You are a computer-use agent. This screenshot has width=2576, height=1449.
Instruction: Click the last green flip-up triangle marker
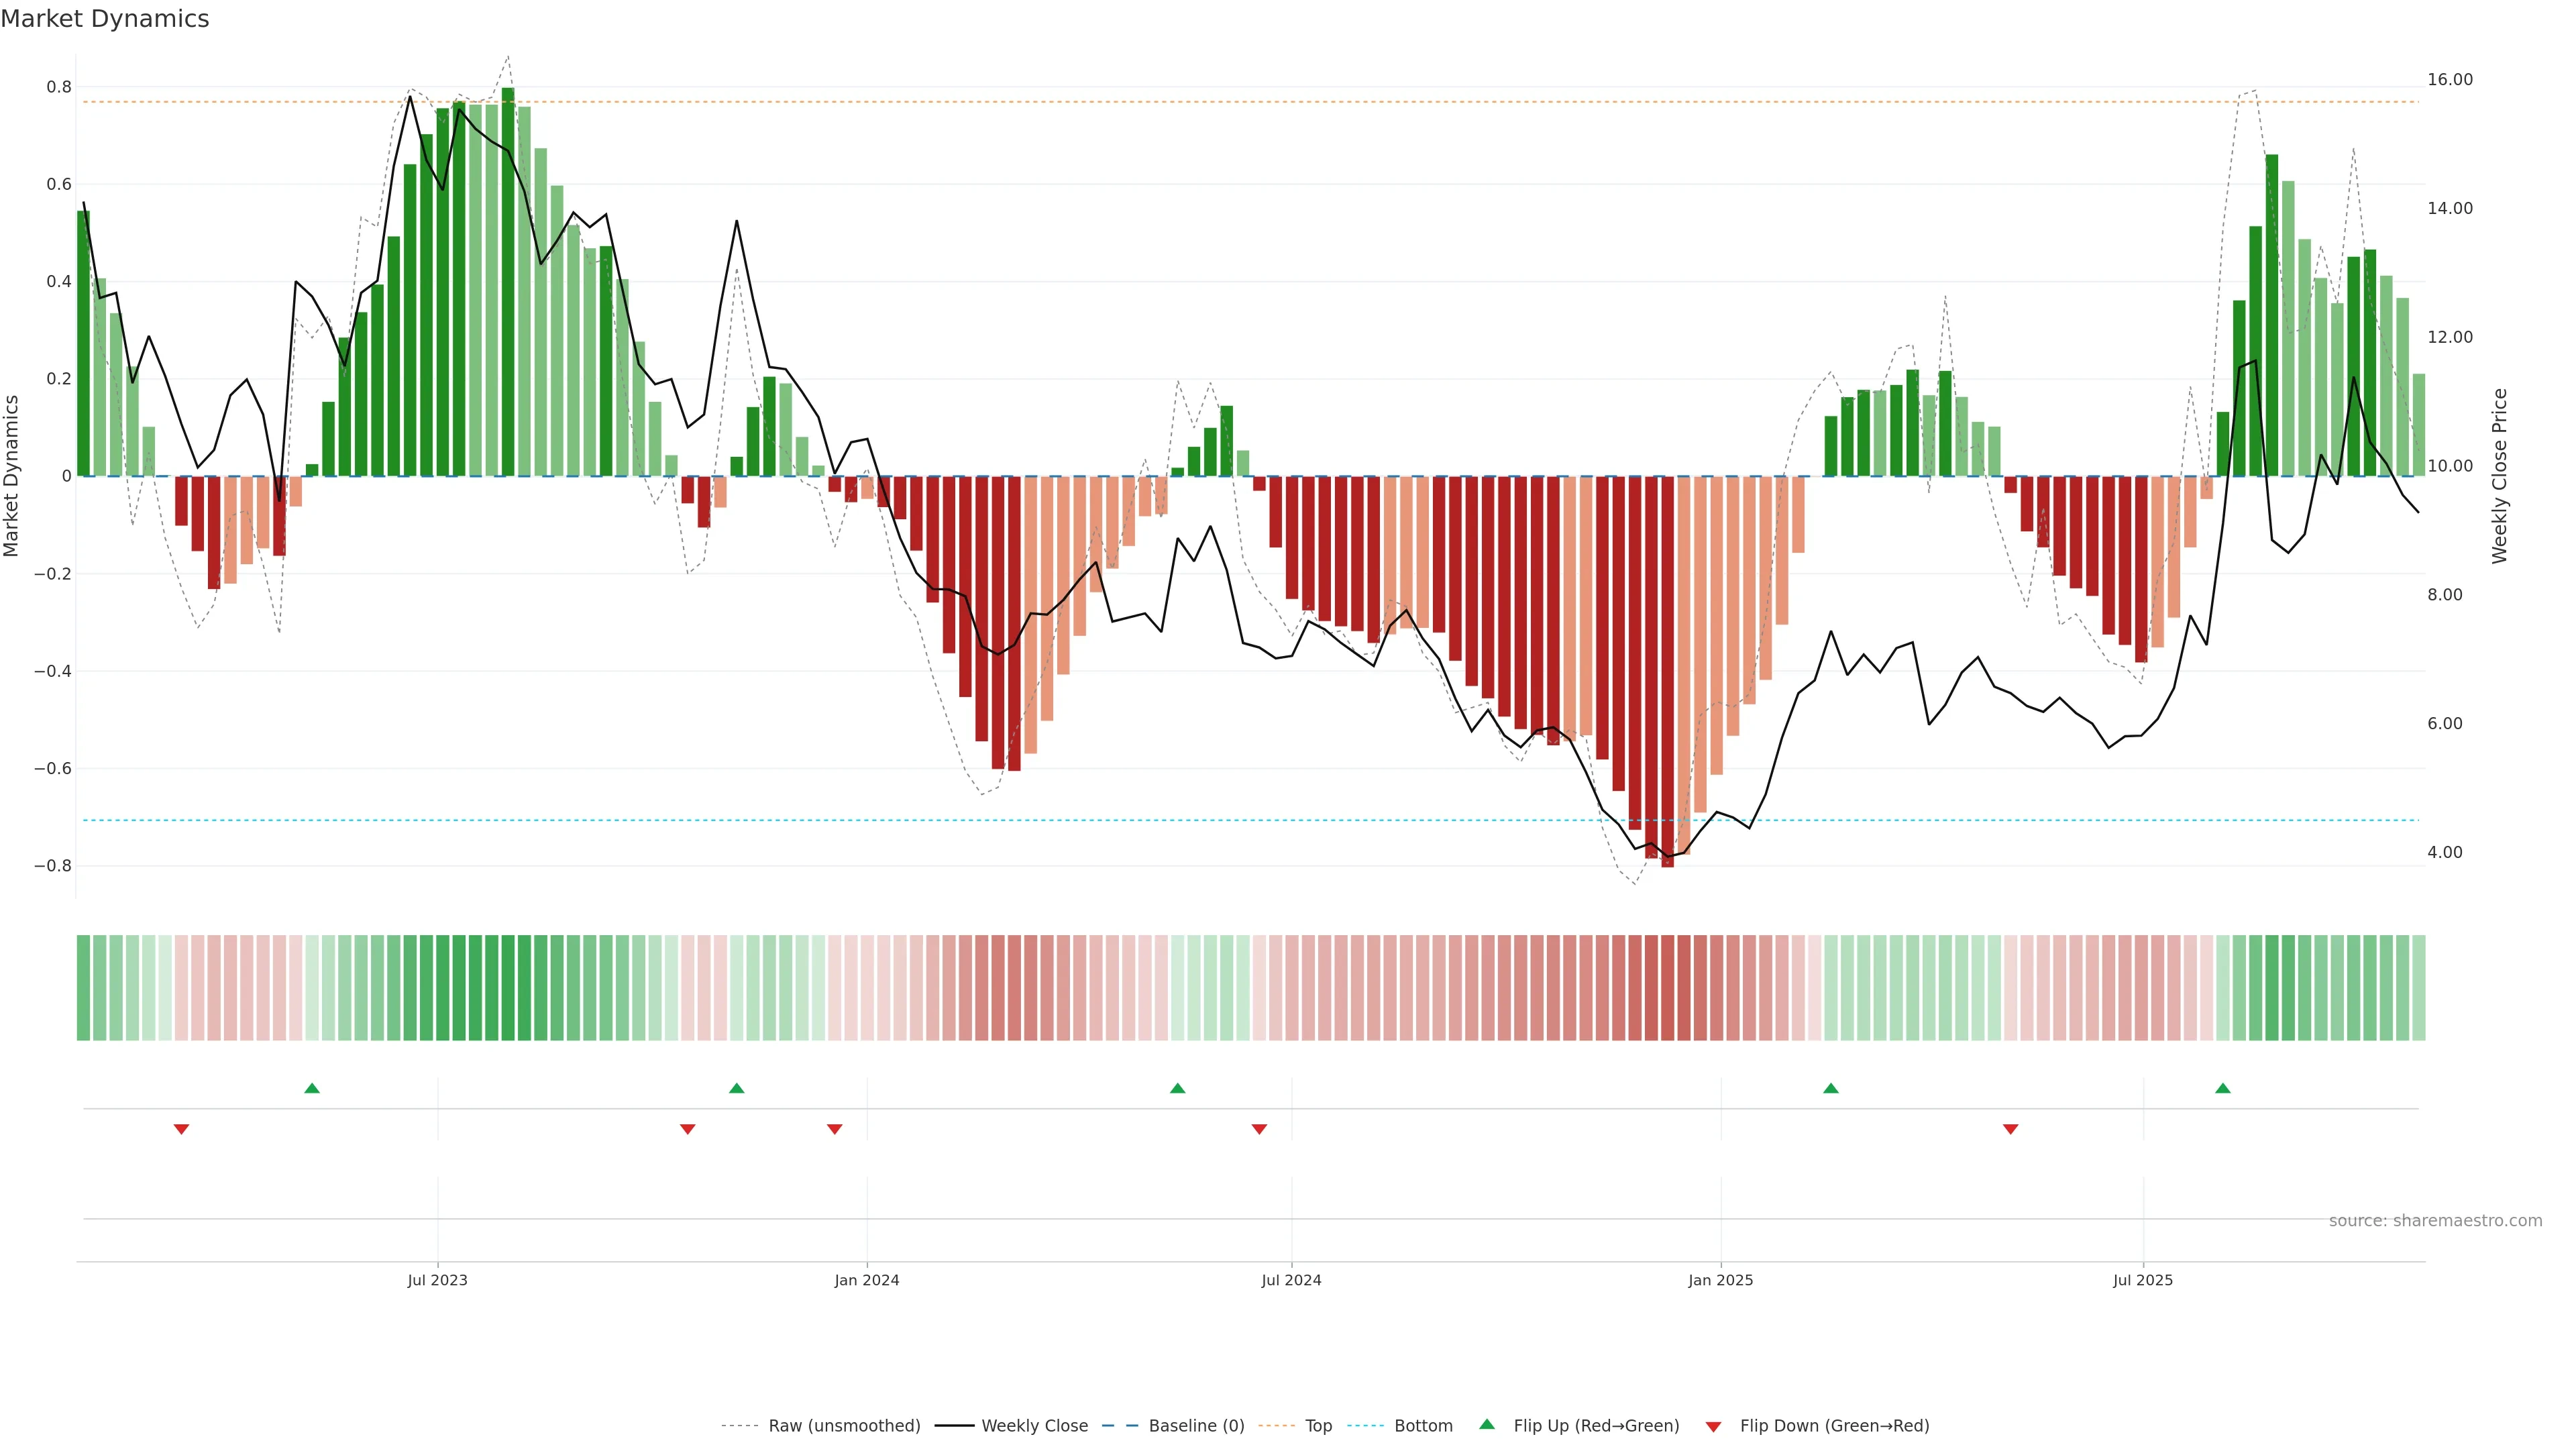tap(2222, 1088)
